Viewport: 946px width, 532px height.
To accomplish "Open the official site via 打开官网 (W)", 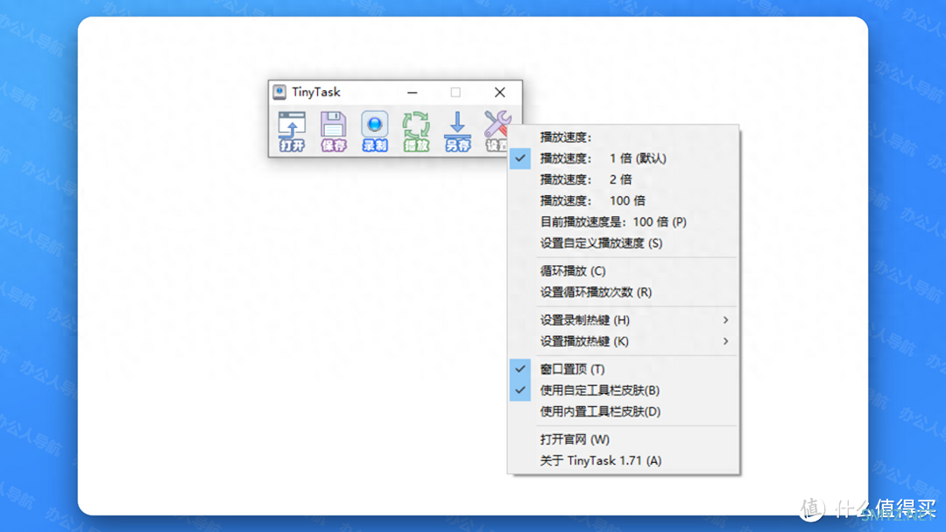I will coord(624,439).
